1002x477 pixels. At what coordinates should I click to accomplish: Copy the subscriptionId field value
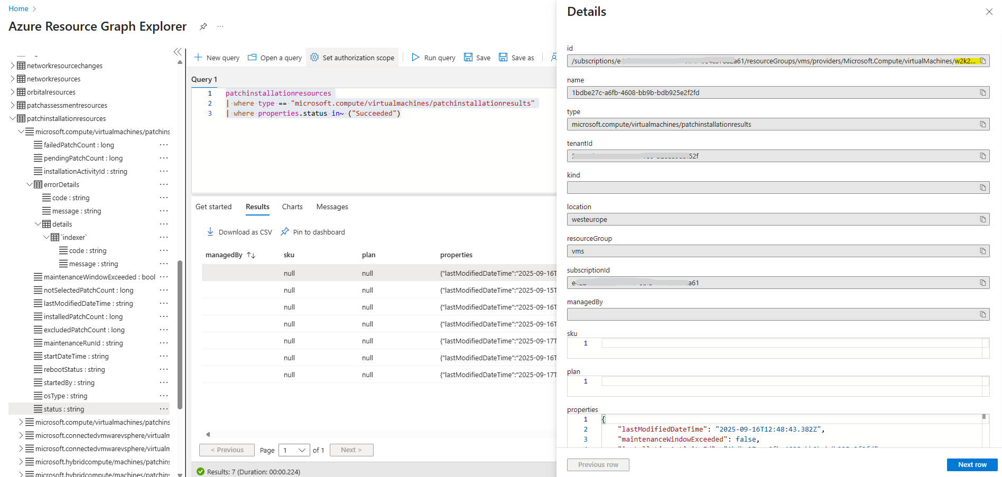click(x=983, y=283)
